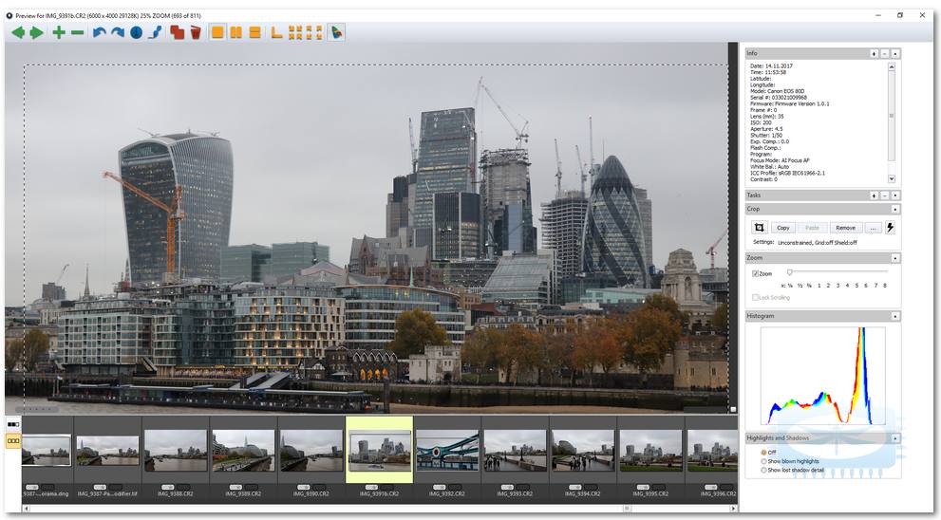Rotate image counter-clockwise with blue left arrow

pos(99,32)
